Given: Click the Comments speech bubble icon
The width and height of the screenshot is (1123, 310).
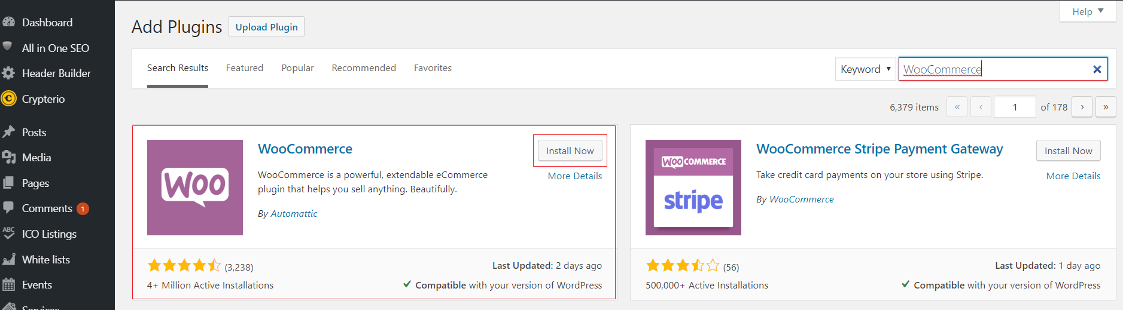Looking at the screenshot, I should click(8, 208).
